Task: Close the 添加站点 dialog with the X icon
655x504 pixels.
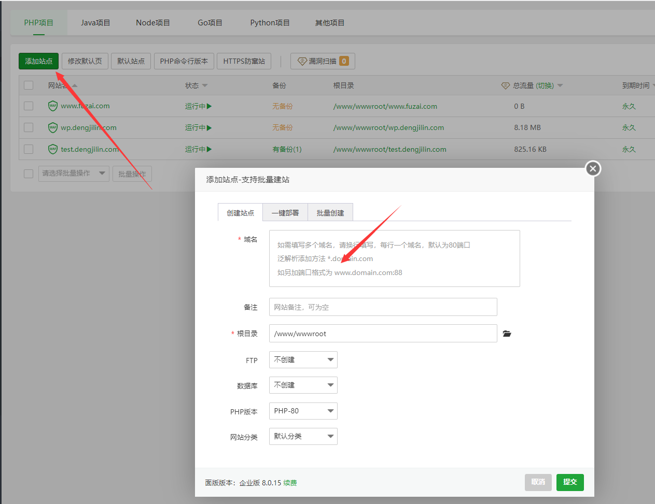Action: pos(593,168)
